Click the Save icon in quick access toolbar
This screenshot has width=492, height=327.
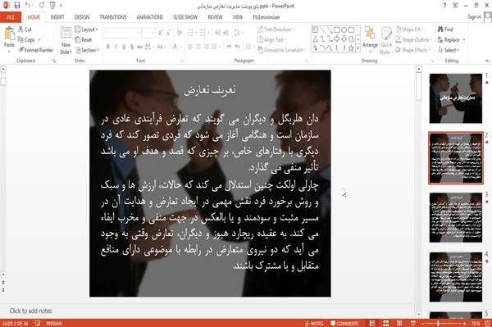(x=17, y=5)
